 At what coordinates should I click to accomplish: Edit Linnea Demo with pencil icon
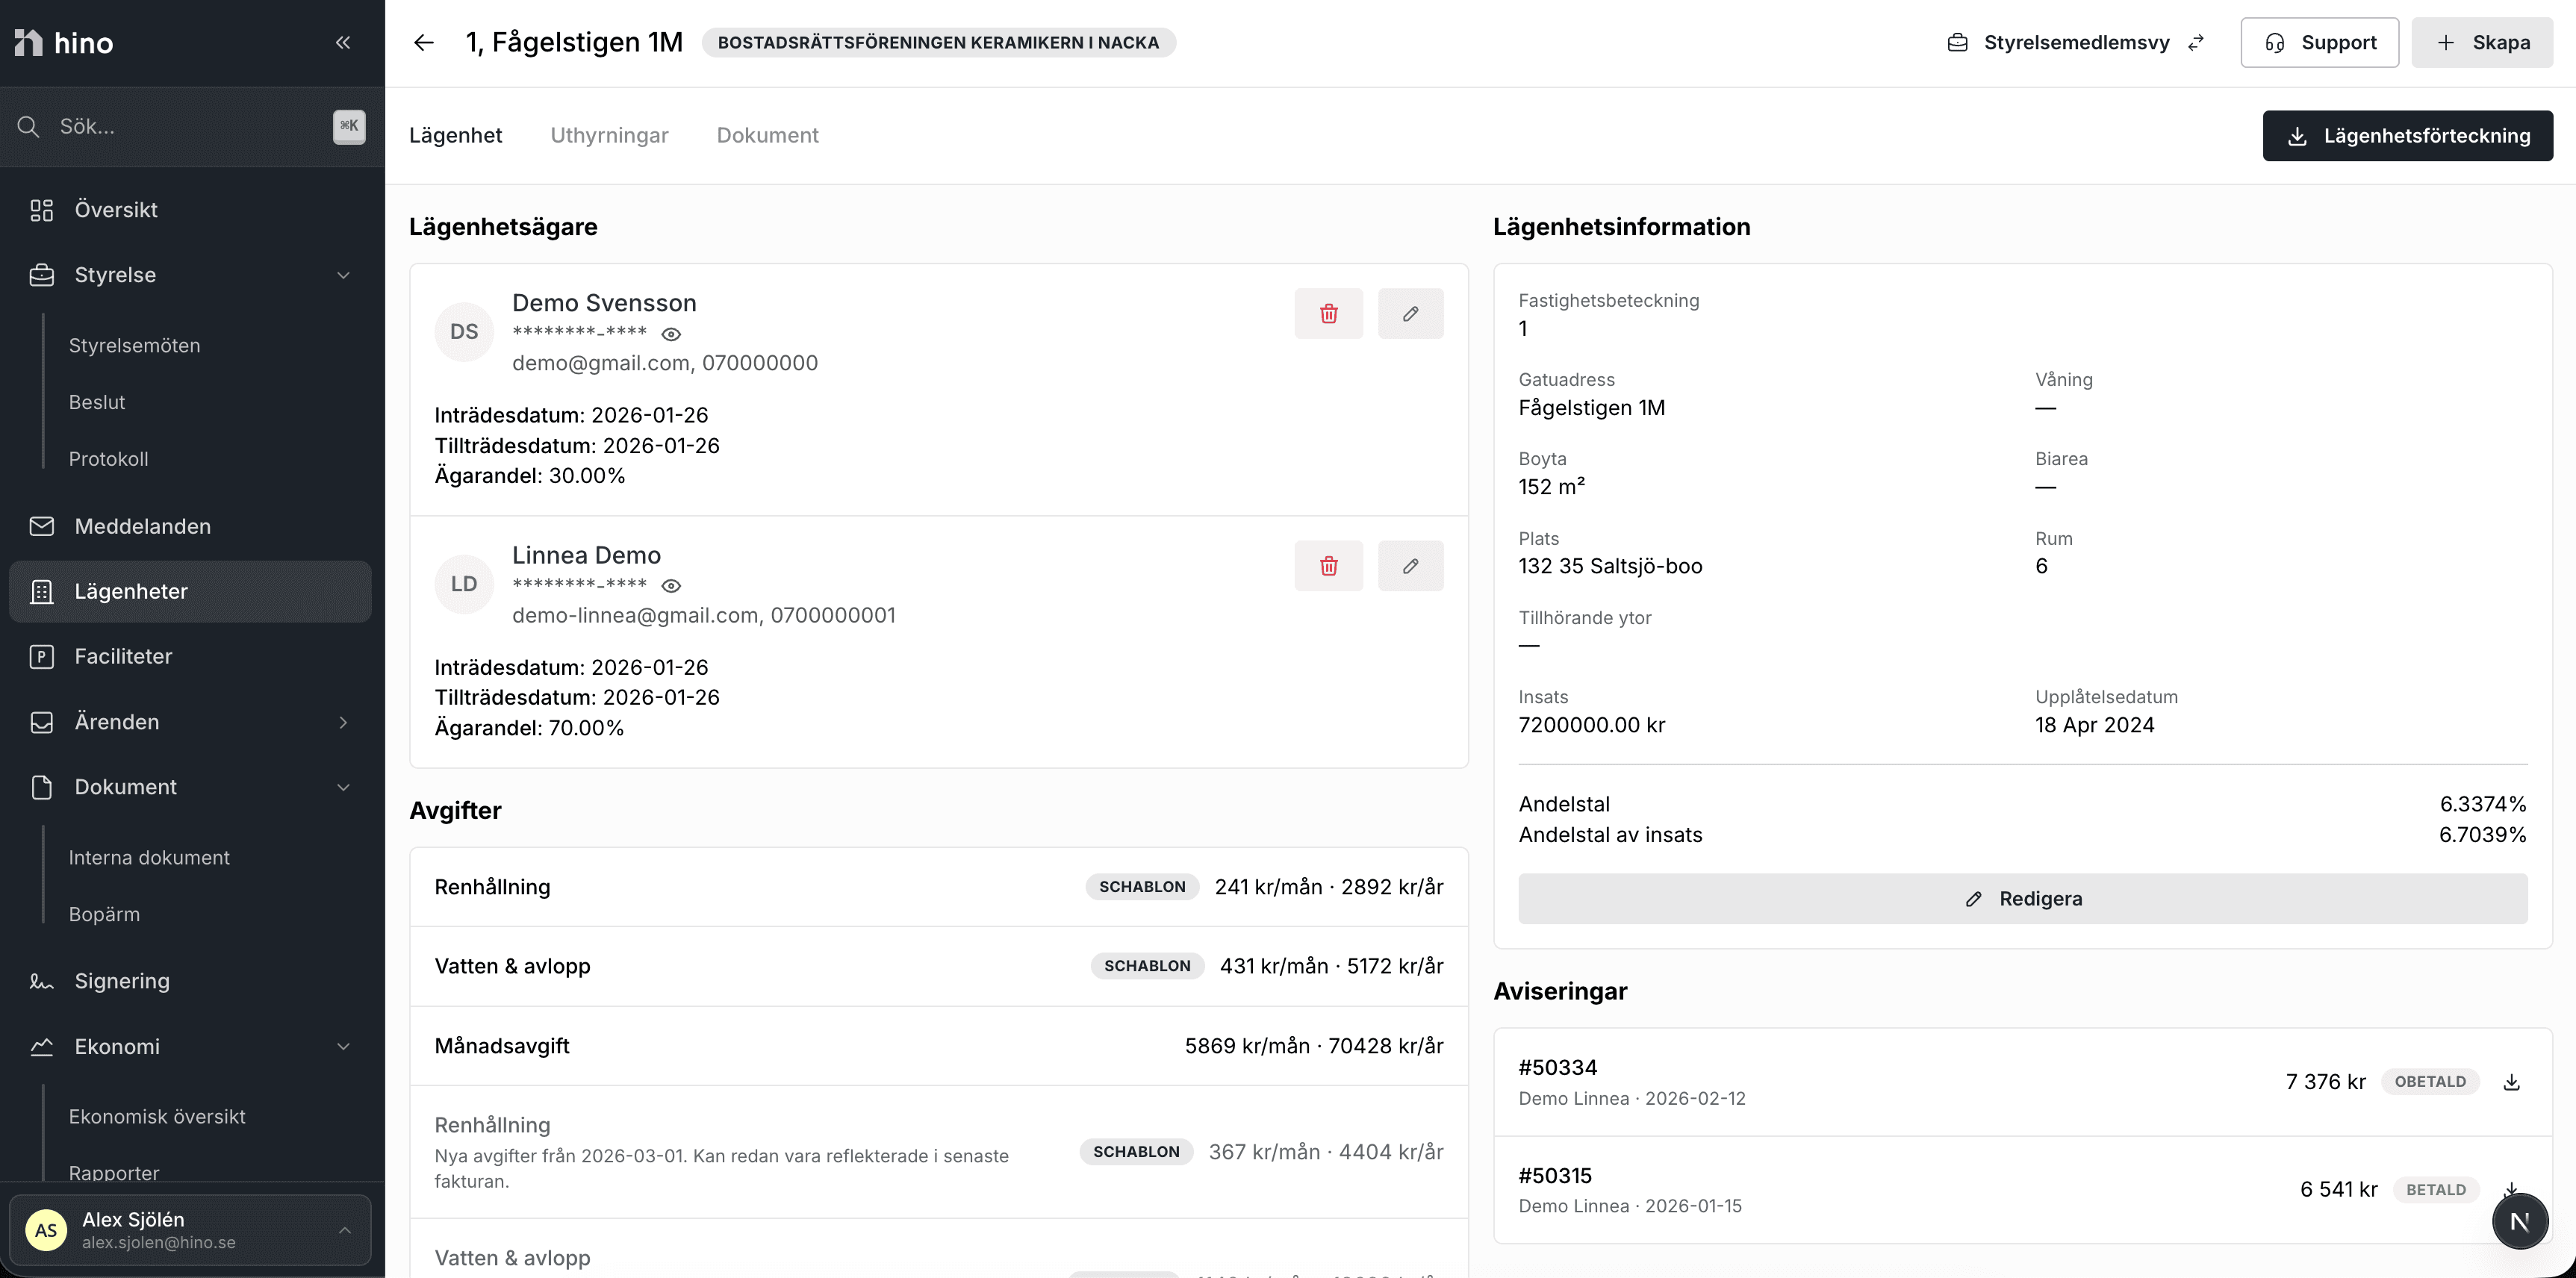pyautogui.click(x=1410, y=566)
